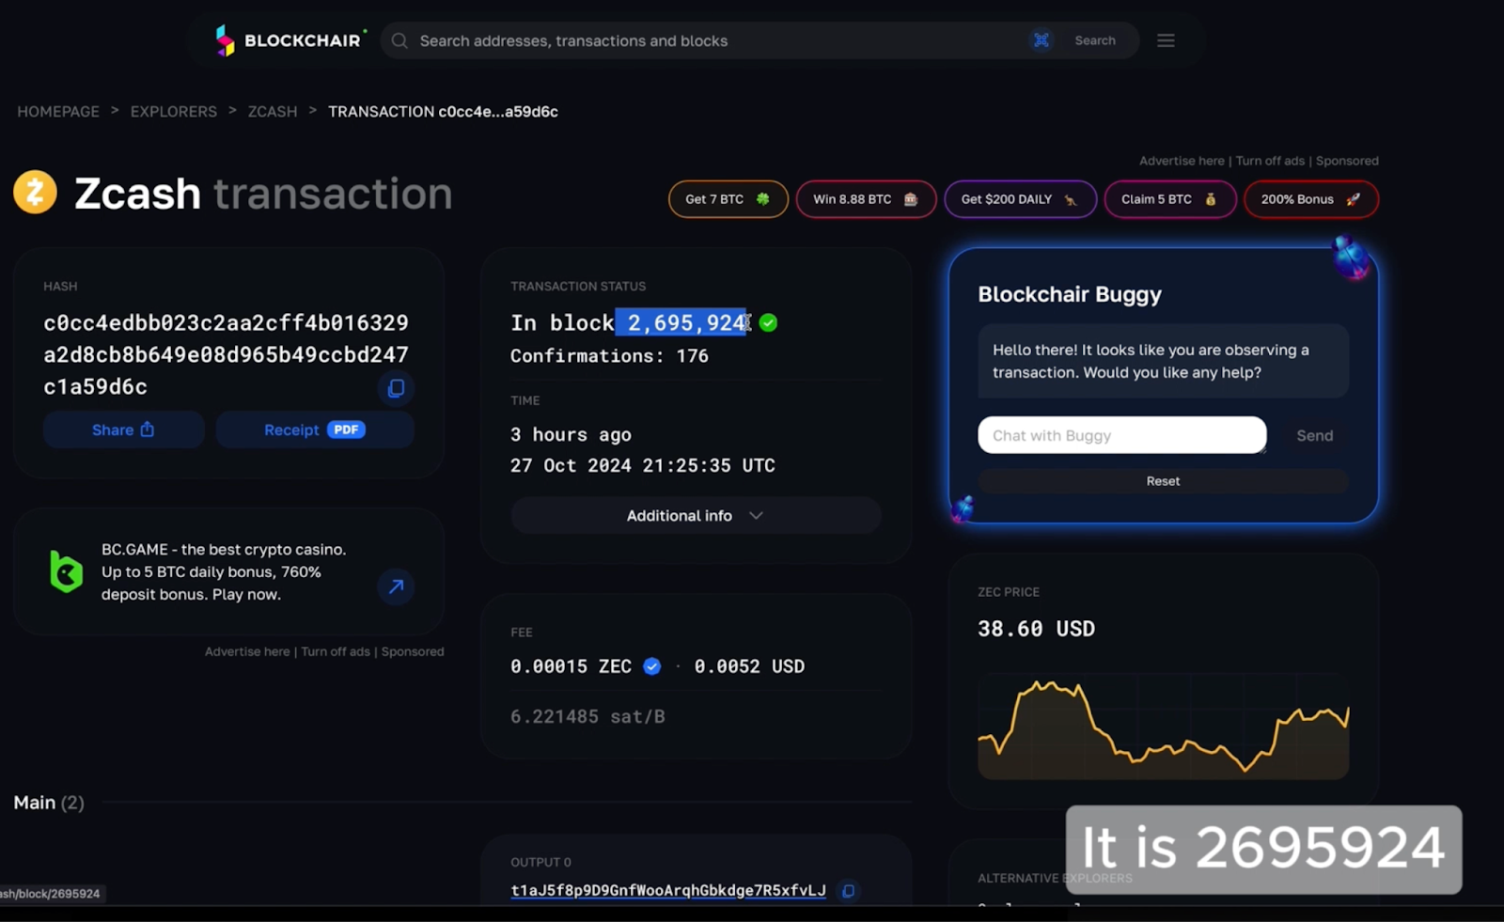This screenshot has width=1504, height=922.
Task: Click the Claim 5 BTC promo
Action: point(1170,199)
